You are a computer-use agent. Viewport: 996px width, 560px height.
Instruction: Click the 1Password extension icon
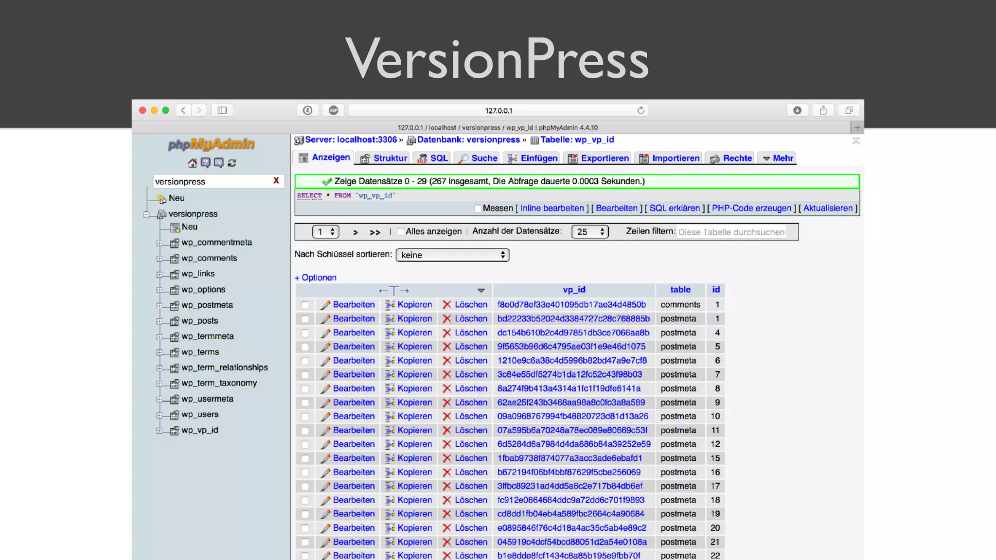pos(307,110)
